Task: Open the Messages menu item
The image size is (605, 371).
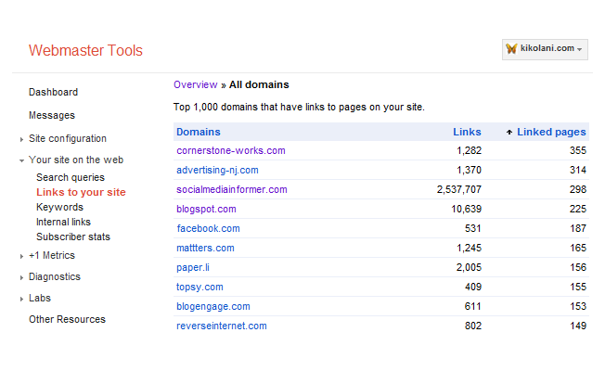Action: point(52,115)
